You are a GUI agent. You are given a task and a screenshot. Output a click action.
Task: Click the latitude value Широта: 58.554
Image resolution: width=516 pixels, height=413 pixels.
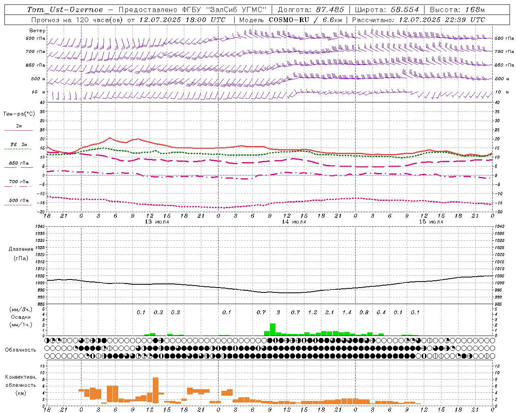tap(387, 10)
